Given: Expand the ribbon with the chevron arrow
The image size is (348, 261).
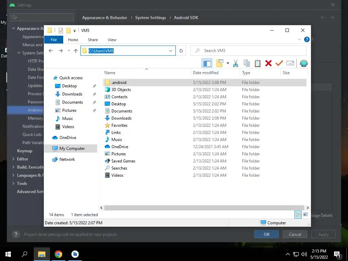Looking at the screenshot, I should pos(299,39).
